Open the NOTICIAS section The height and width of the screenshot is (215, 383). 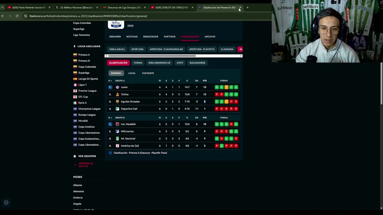tap(132, 36)
